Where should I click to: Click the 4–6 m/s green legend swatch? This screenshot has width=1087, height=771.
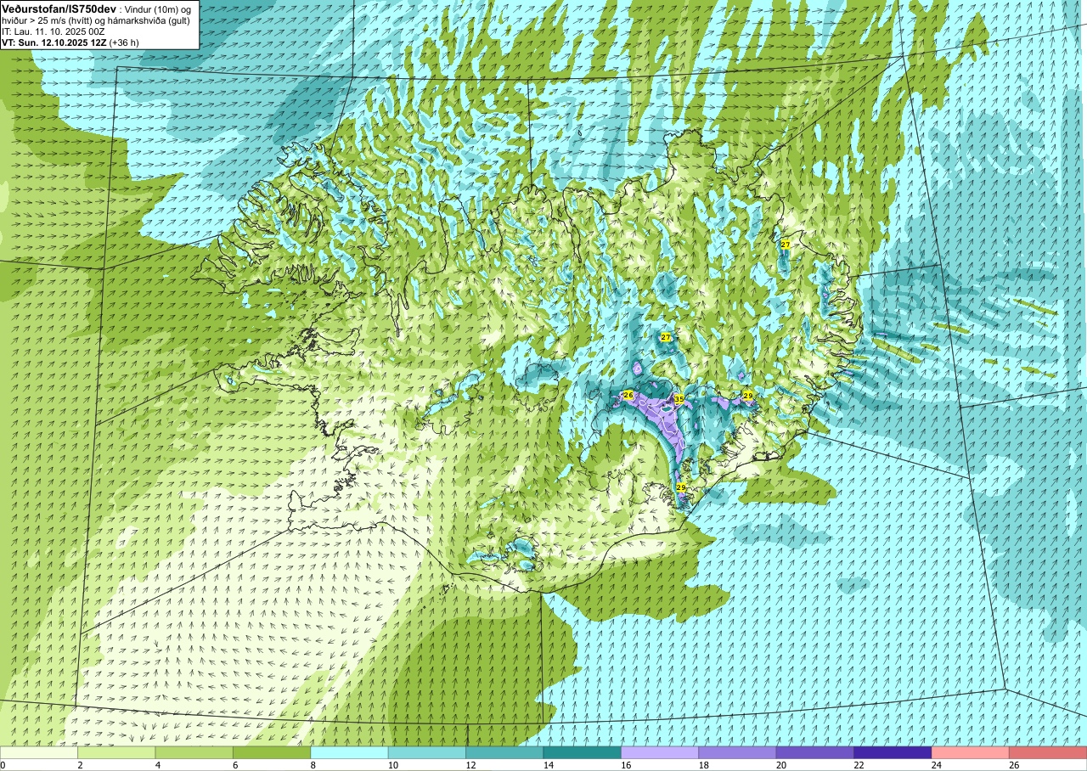[194, 752]
